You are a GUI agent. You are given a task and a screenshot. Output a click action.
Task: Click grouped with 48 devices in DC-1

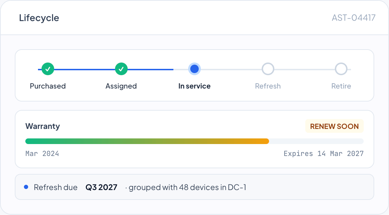pos(187,187)
